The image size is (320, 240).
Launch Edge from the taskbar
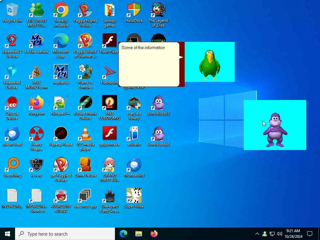coord(123,234)
